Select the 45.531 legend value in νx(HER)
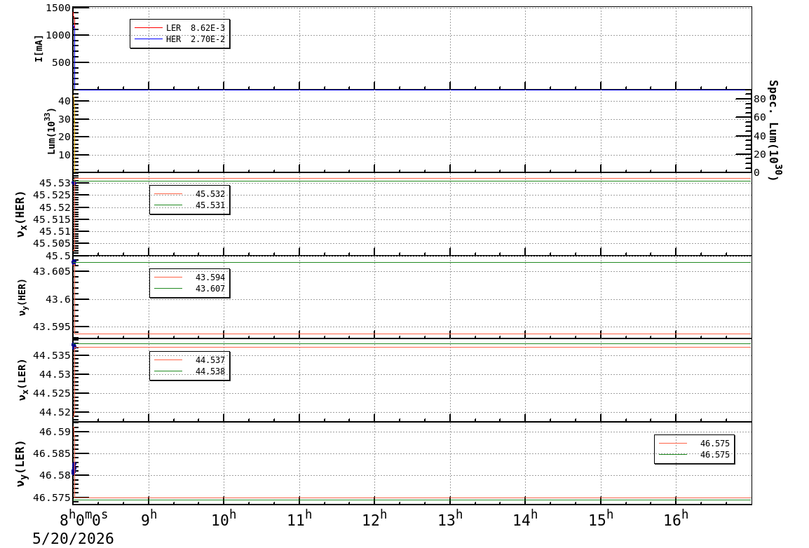The image size is (809, 548). [x=210, y=205]
